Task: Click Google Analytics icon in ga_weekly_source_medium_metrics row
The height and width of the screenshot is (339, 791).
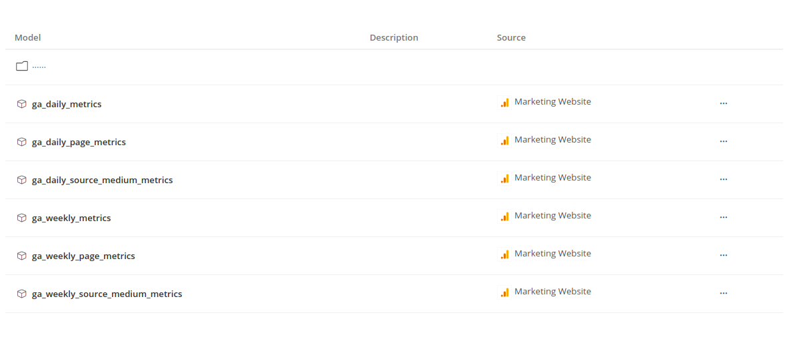Action: 504,292
